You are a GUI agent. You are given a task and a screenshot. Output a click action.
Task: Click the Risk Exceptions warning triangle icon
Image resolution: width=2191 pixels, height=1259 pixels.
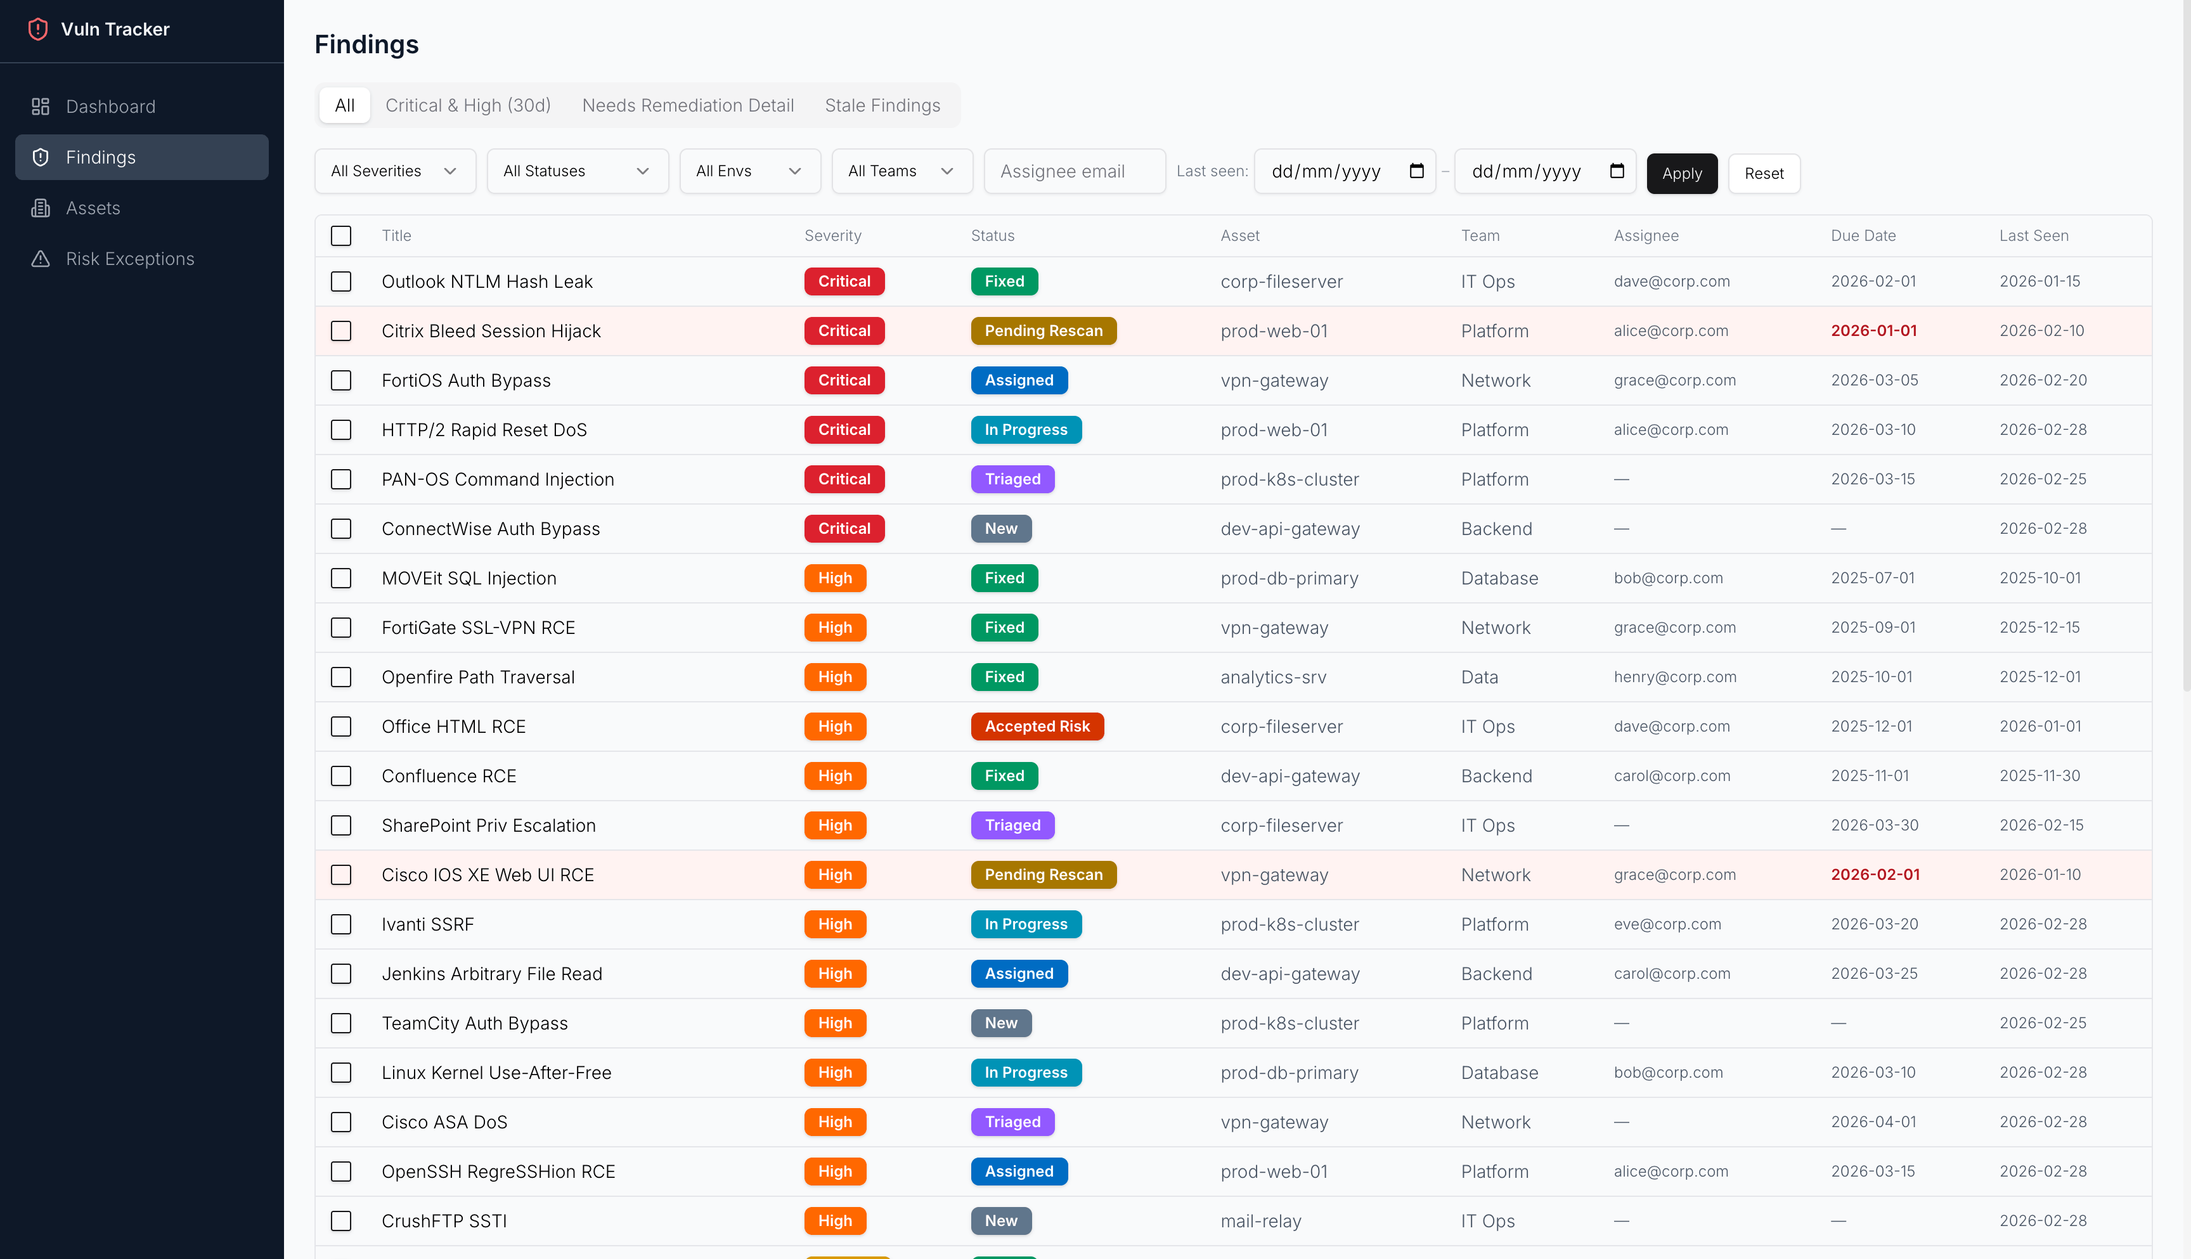[40, 259]
